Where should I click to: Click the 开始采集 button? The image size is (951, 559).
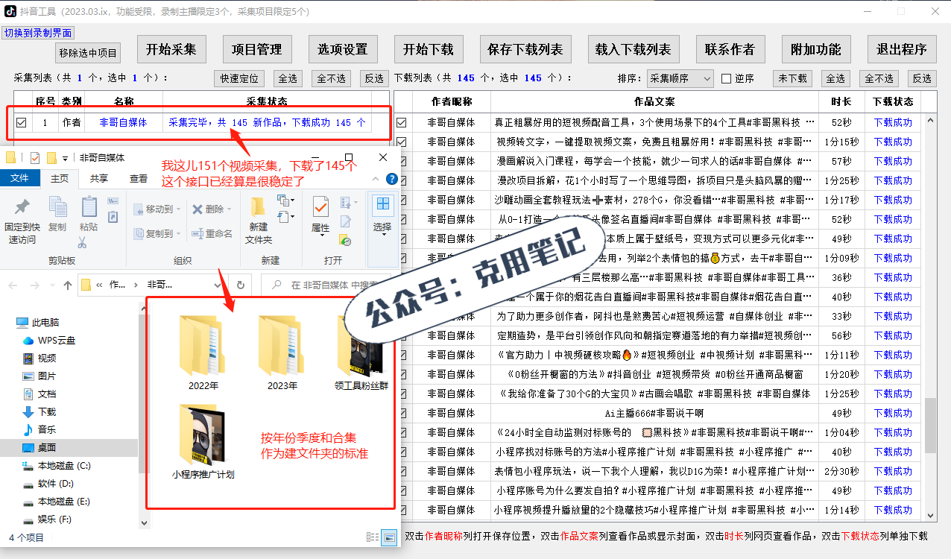(x=171, y=49)
